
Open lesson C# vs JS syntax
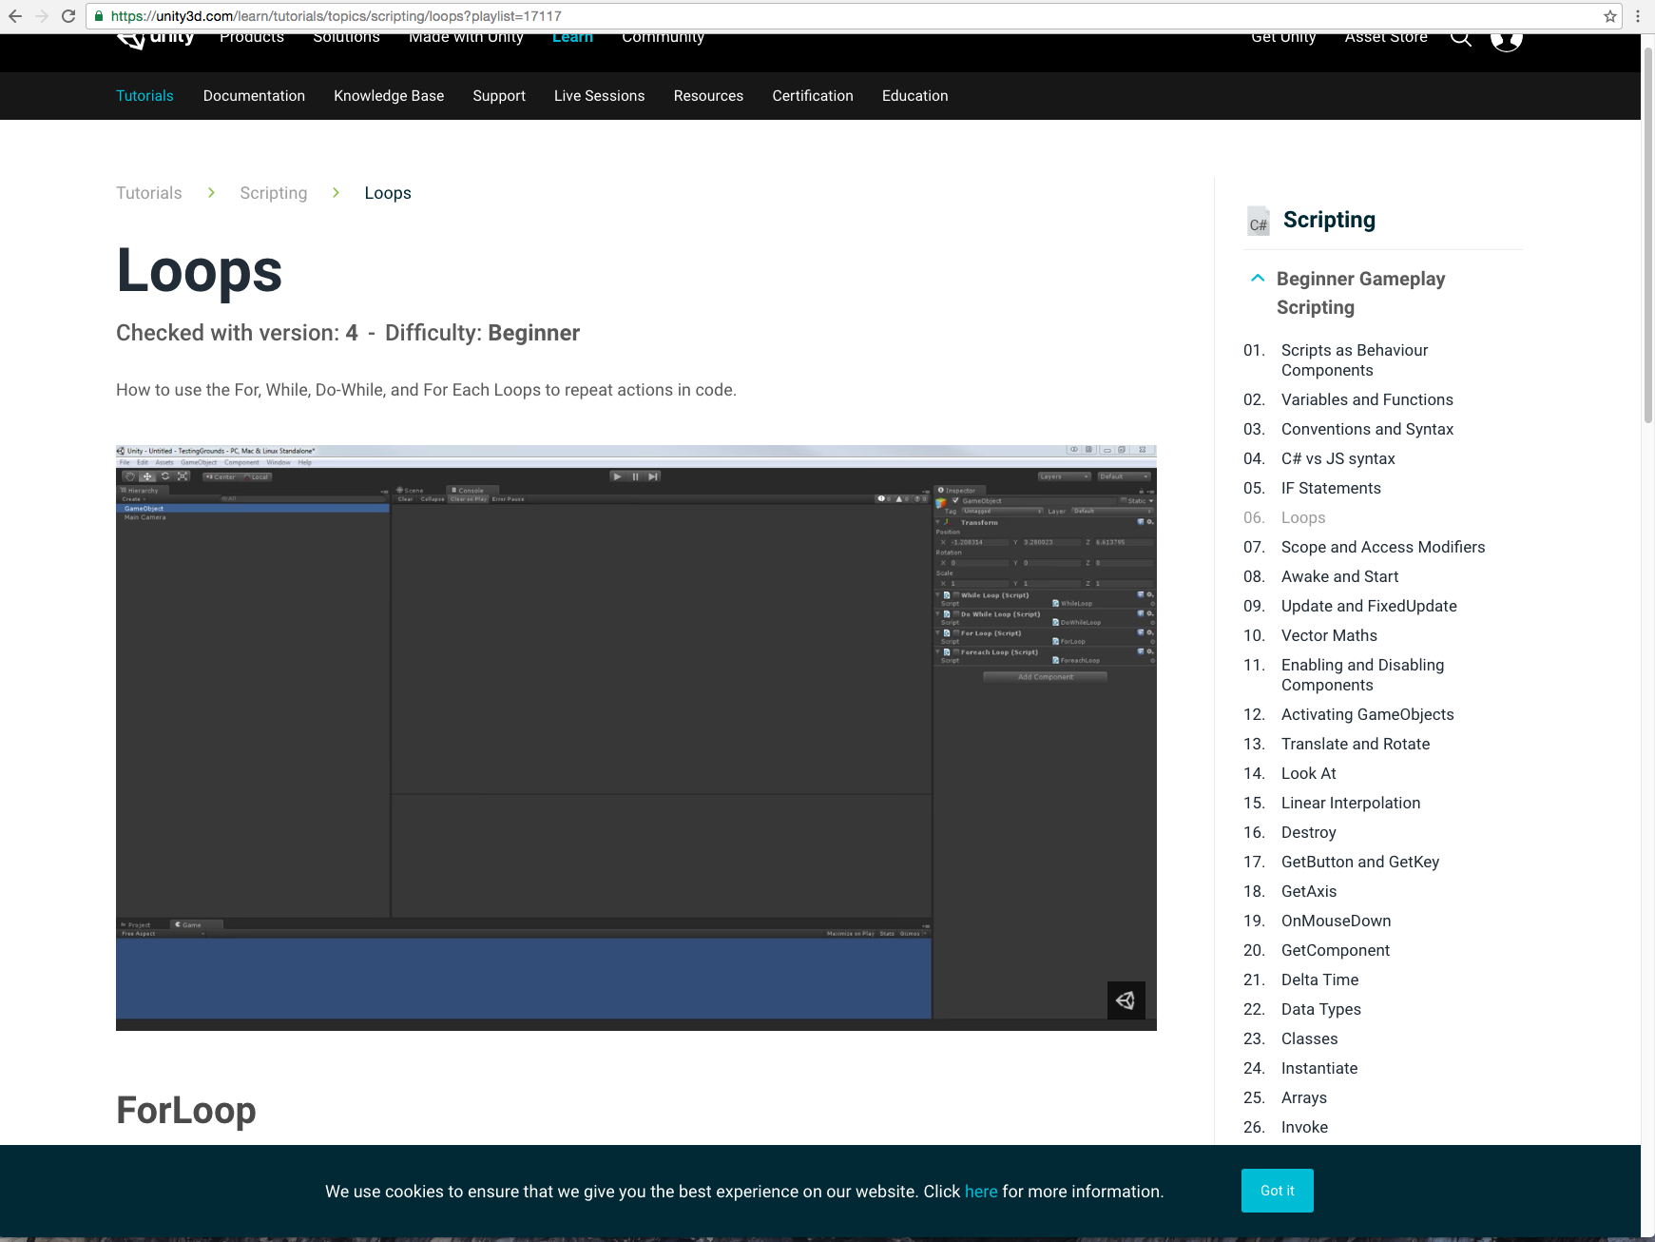1338,459
